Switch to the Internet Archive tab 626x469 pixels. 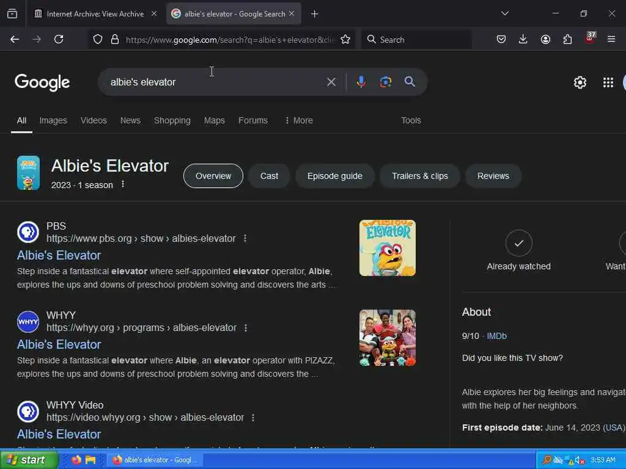click(x=95, y=14)
